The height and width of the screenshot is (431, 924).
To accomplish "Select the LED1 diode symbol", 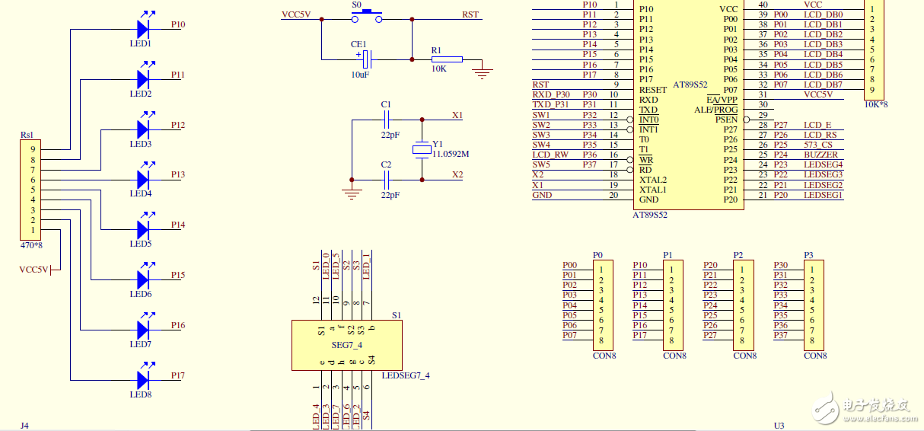I will 144,27.
